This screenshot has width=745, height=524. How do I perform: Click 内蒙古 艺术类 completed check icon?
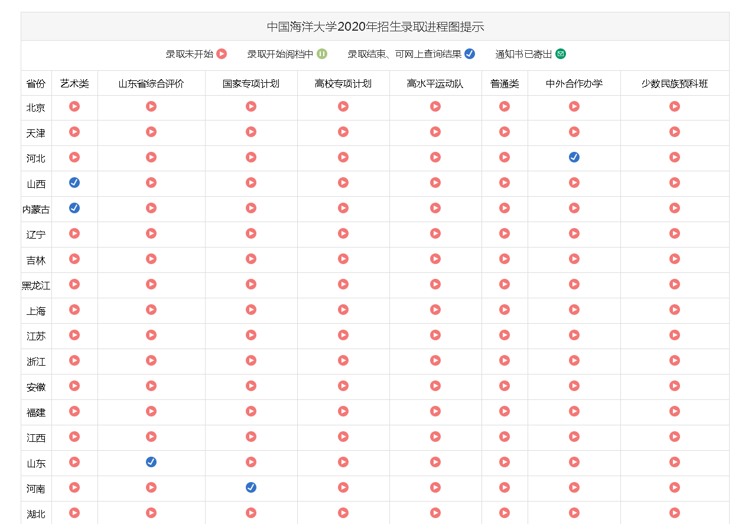(74, 208)
